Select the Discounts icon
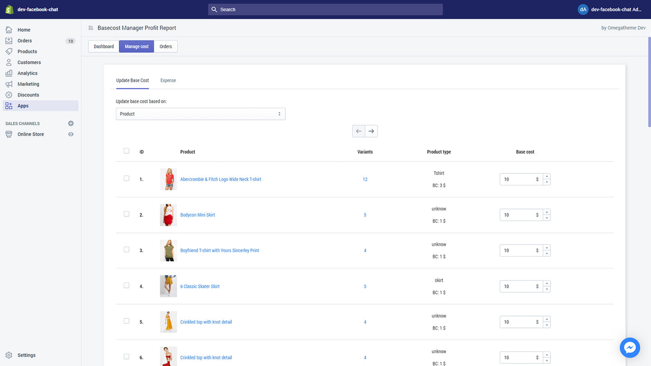 (x=8, y=95)
